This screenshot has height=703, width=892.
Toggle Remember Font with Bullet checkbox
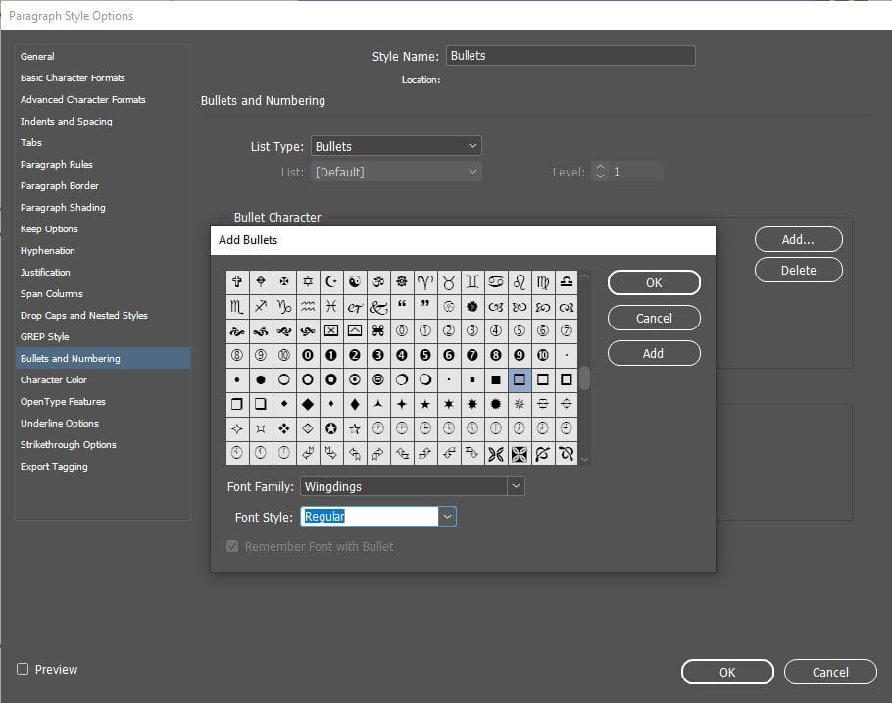click(x=232, y=546)
